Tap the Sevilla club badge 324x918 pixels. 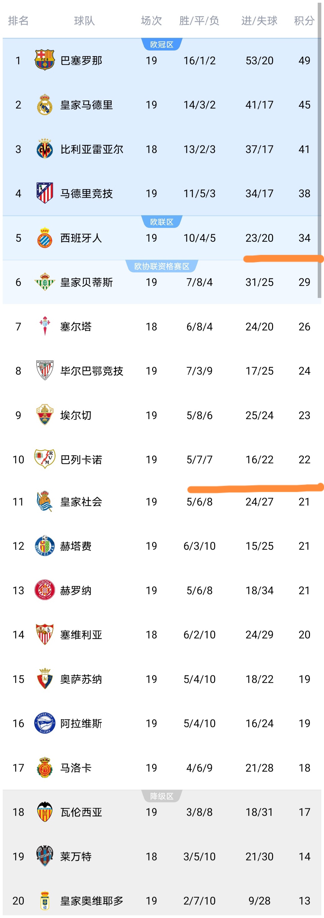click(44, 634)
